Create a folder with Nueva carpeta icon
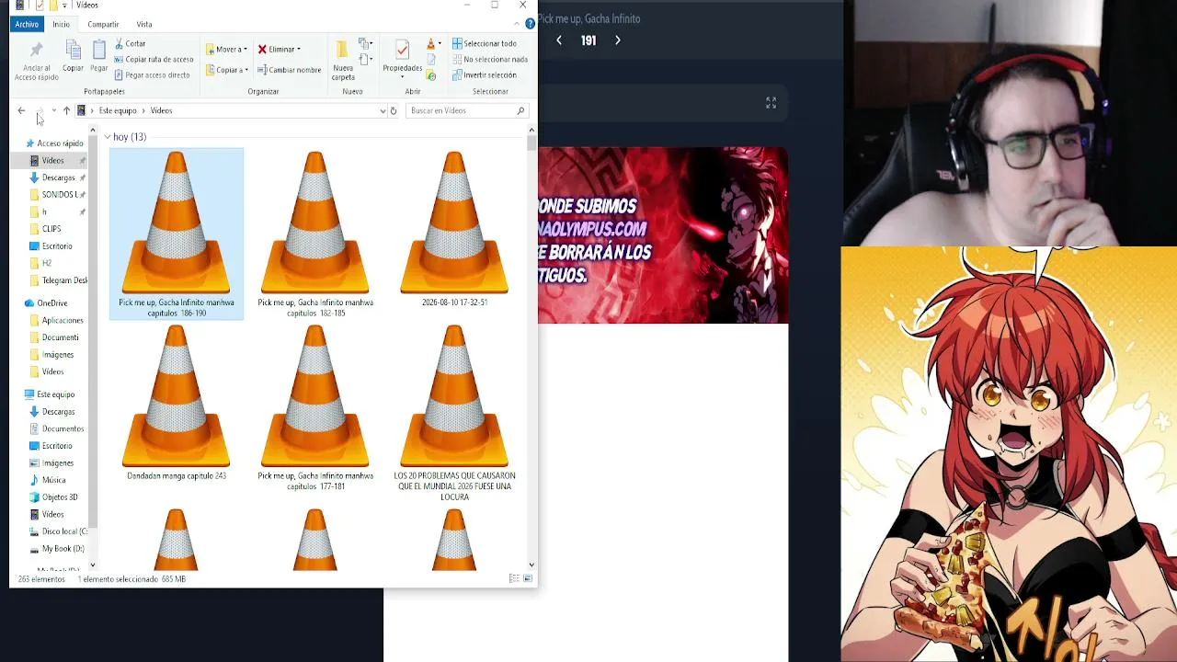 coord(343,51)
